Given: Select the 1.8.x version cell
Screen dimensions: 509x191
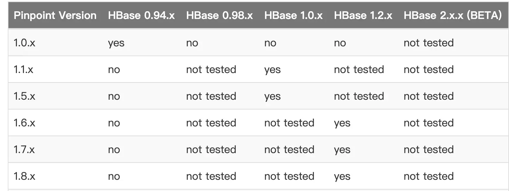Looking at the screenshot, I should point(24,176).
